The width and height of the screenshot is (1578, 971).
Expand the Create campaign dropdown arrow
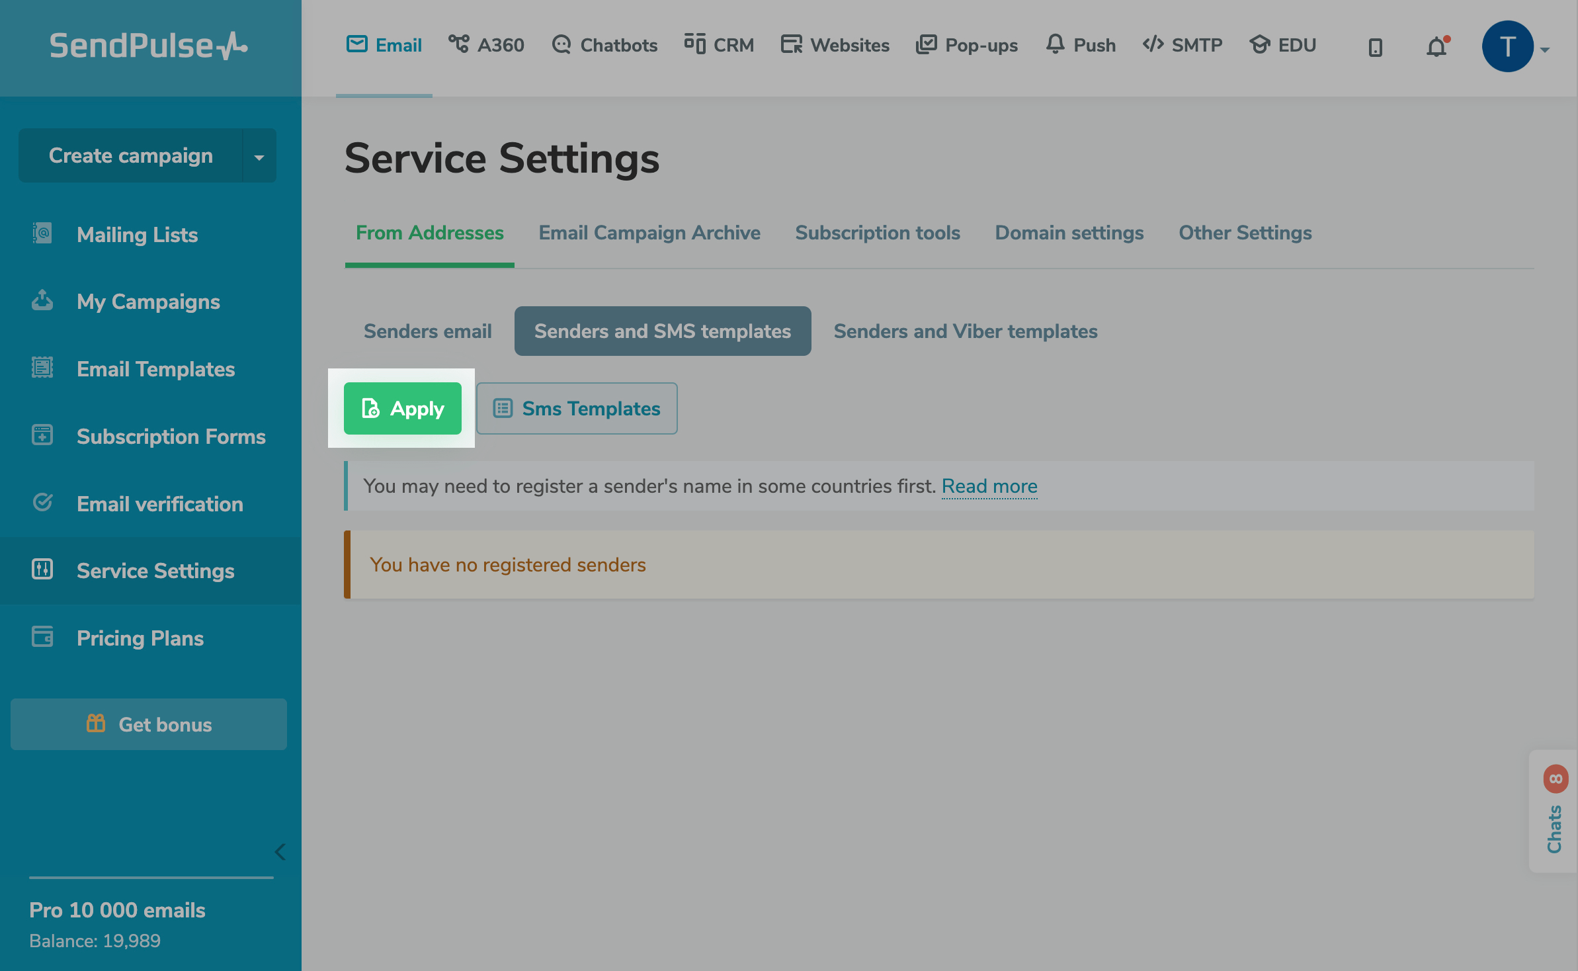(259, 157)
